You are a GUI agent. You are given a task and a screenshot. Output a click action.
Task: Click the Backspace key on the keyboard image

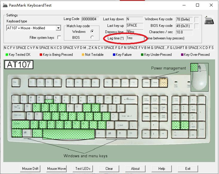click(129, 99)
